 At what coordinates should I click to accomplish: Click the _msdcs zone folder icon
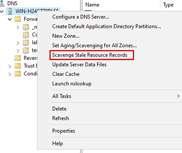(x=26, y=27)
